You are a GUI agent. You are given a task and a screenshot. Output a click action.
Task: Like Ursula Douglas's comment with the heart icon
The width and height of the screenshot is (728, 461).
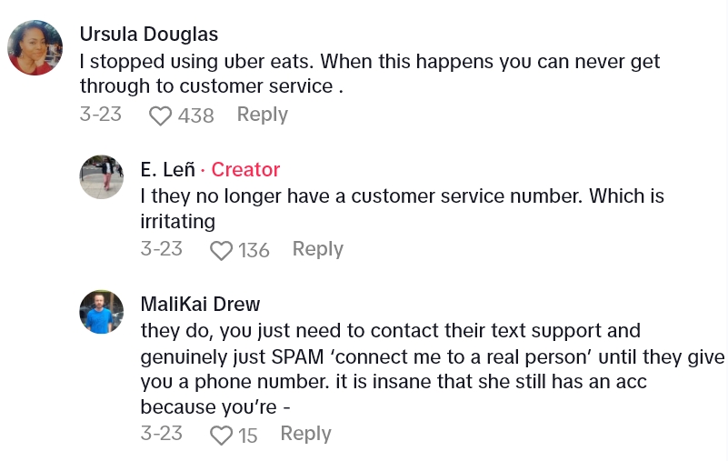(161, 115)
